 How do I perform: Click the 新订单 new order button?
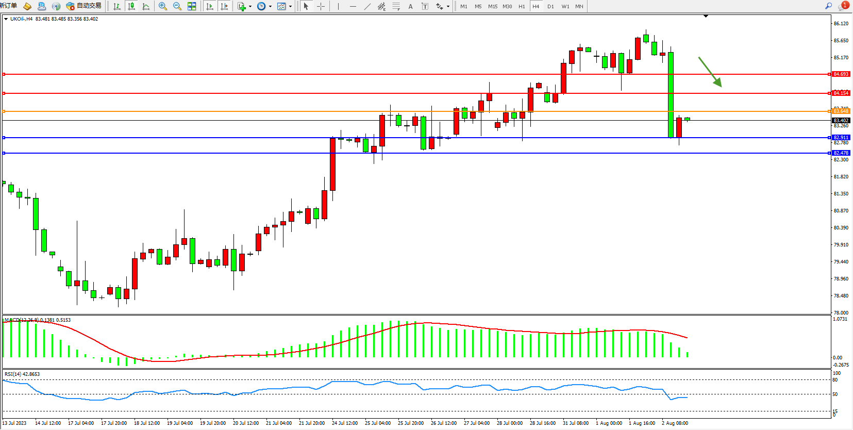(9, 6)
